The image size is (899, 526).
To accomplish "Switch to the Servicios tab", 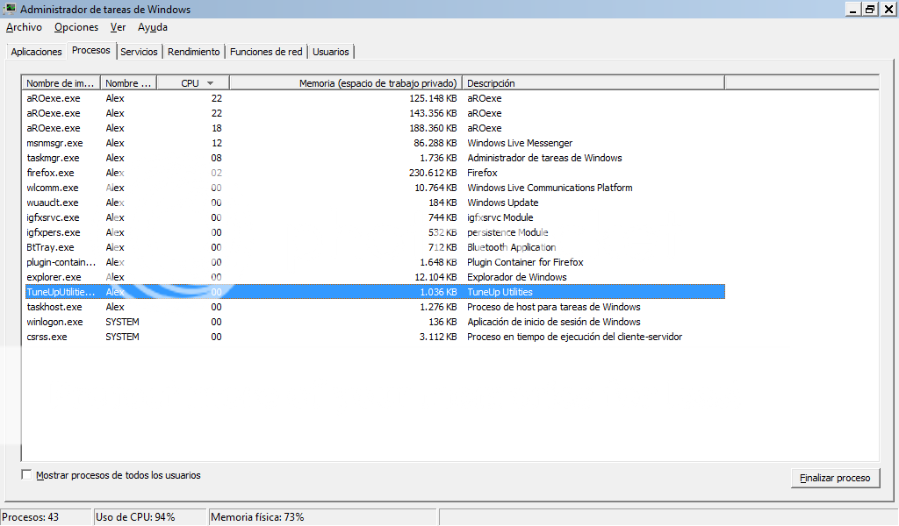I will click(139, 52).
